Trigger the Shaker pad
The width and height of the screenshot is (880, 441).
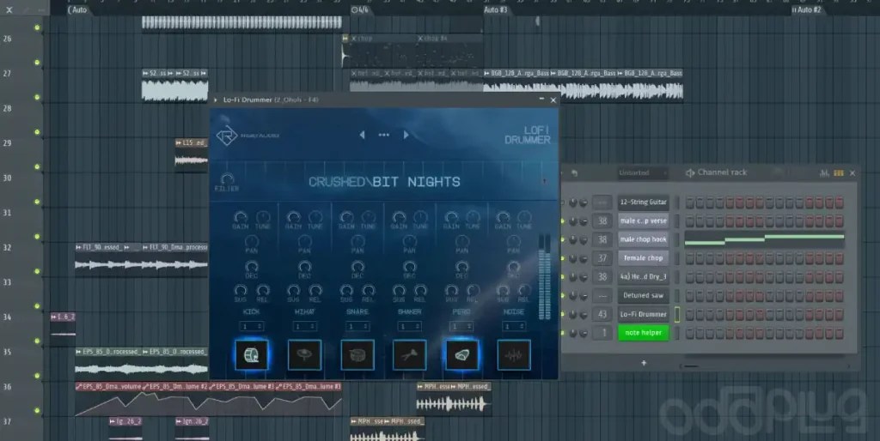pos(410,354)
